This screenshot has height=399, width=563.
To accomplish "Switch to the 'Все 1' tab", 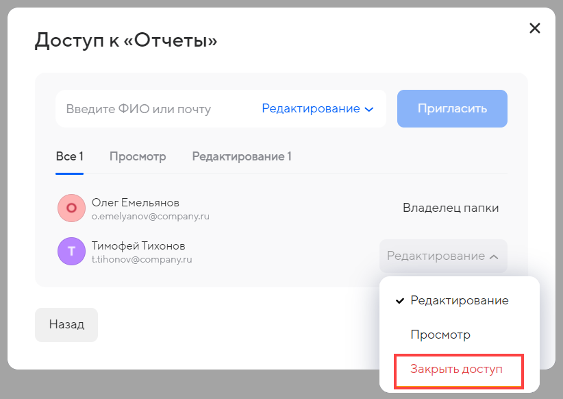I will pyautogui.click(x=69, y=156).
